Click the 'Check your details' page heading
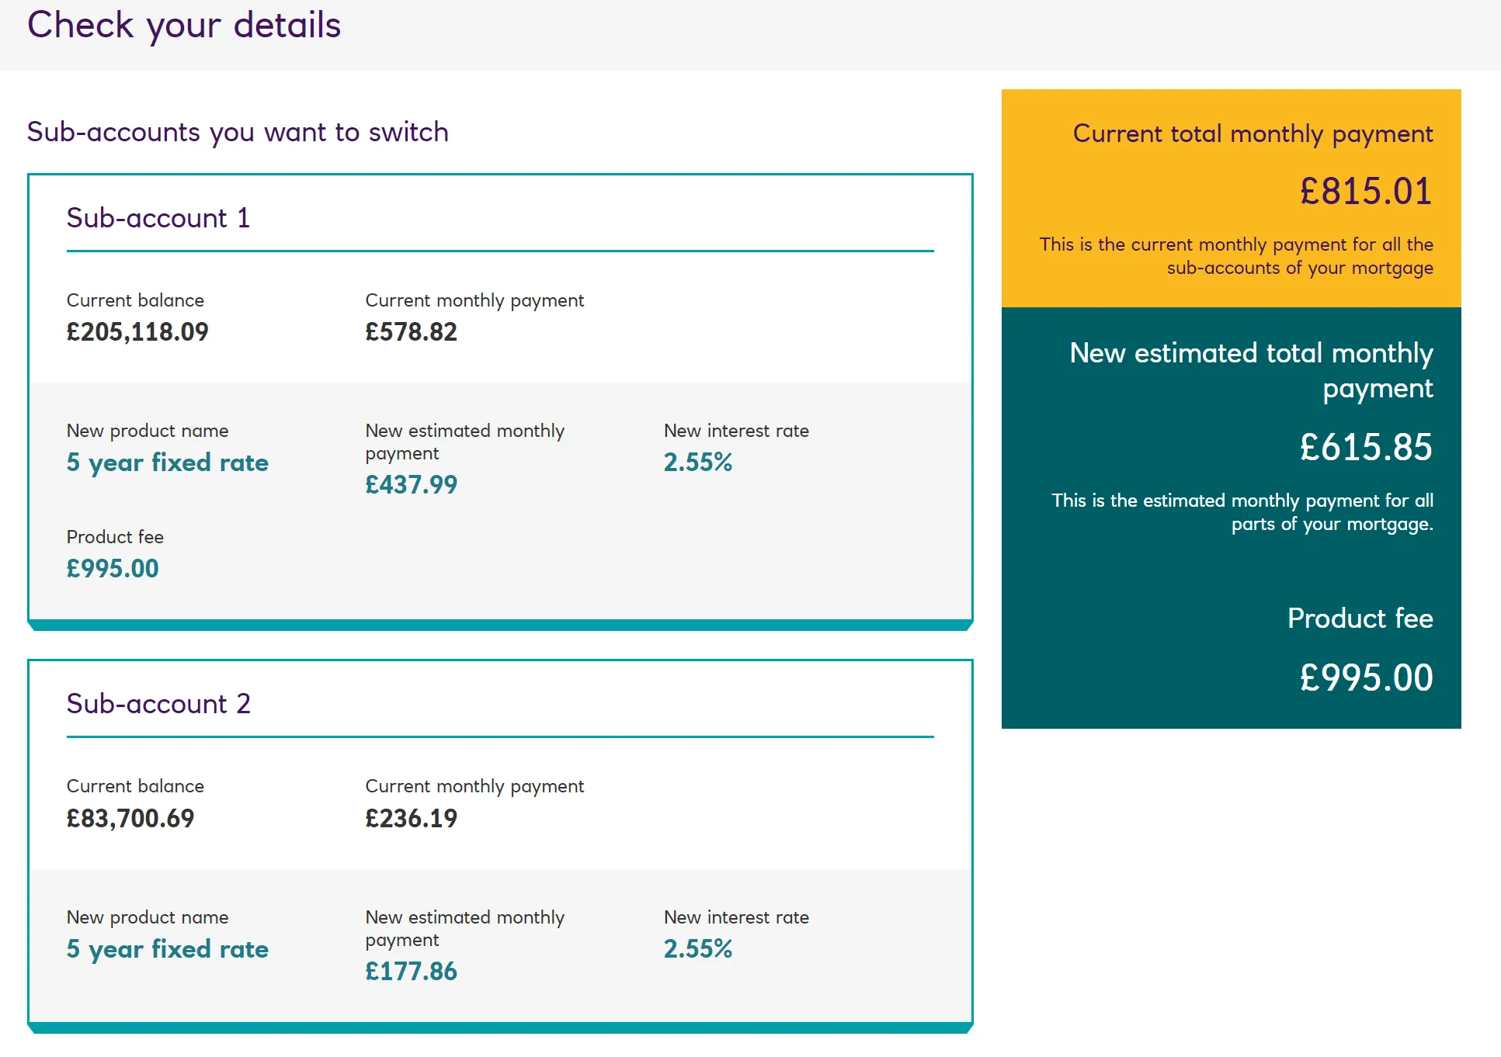The image size is (1501, 1057). [184, 25]
